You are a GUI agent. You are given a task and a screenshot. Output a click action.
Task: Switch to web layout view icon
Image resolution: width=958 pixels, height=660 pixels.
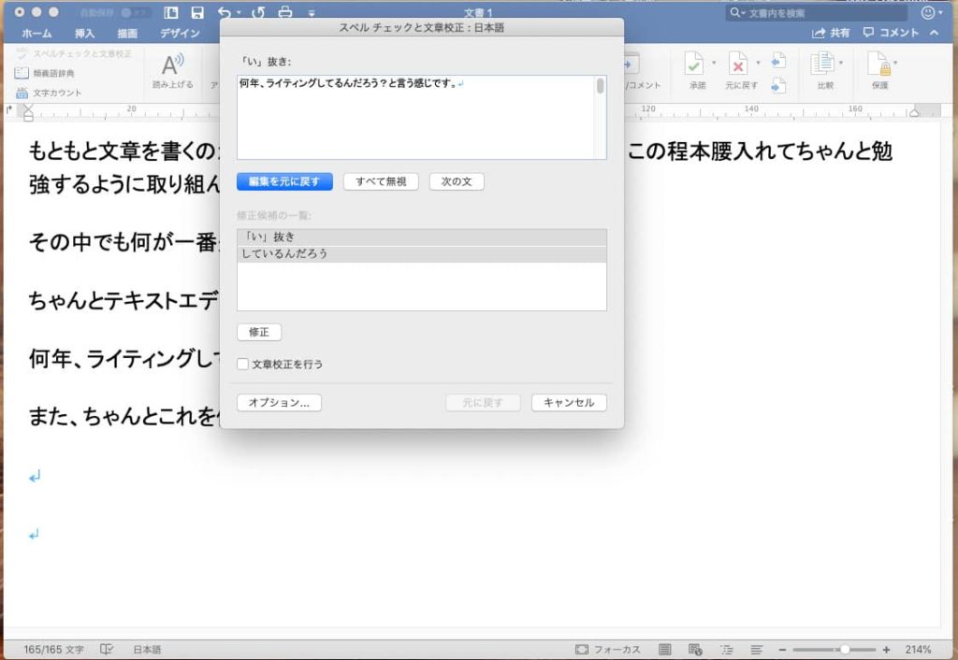[x=695, y=650]
